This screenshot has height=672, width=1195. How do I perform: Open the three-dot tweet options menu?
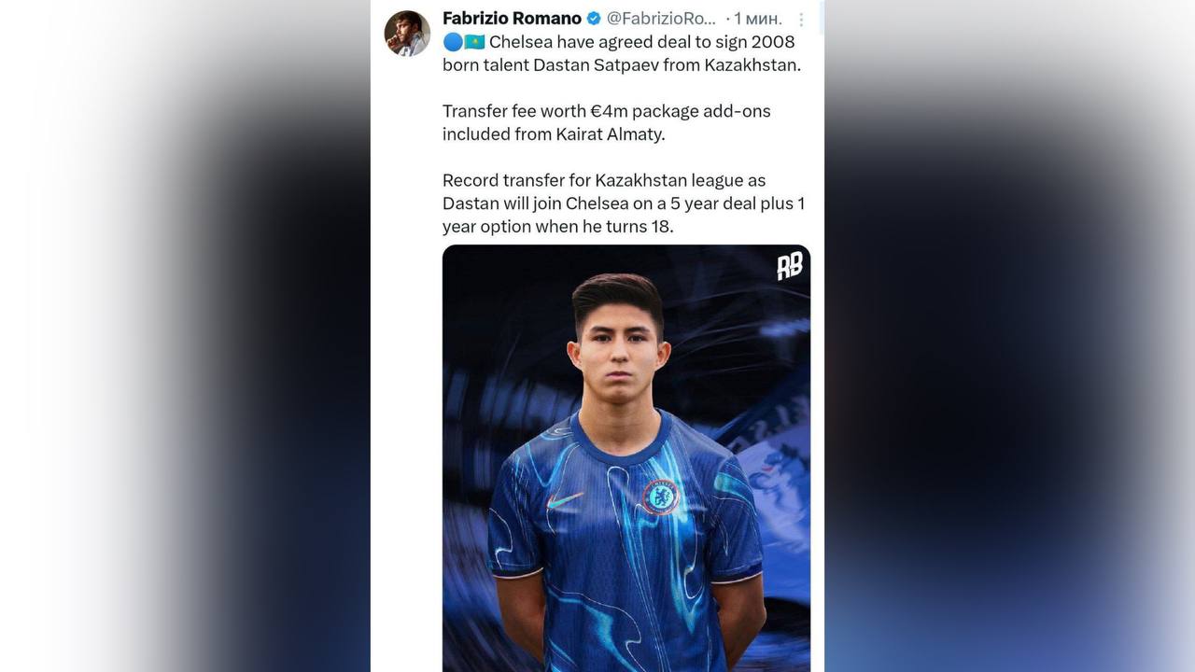[x=801, y=19]
